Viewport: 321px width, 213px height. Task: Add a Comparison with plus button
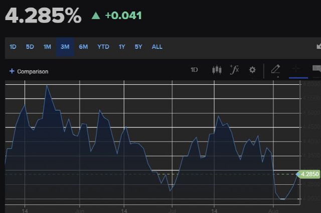(29, 71)
